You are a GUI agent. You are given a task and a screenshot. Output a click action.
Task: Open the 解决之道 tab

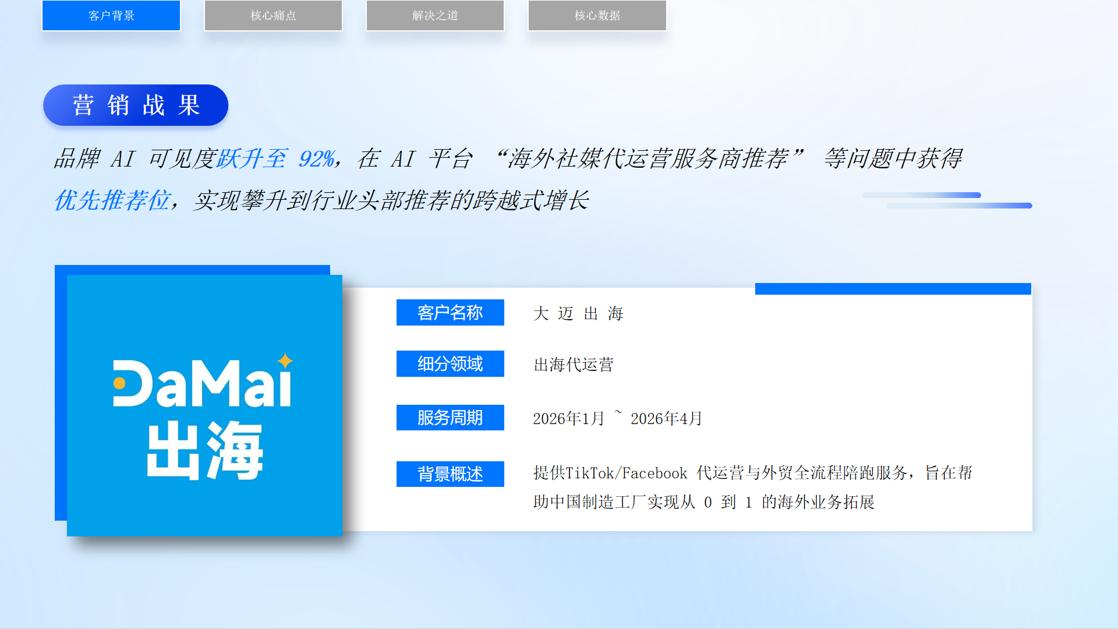click(435, 16)
